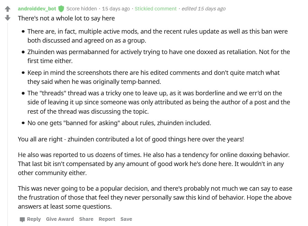Click the speech bubble reply icon
The width and height of the screenshot is (308, 226).
pyautogui.click(x=22, y=219)
